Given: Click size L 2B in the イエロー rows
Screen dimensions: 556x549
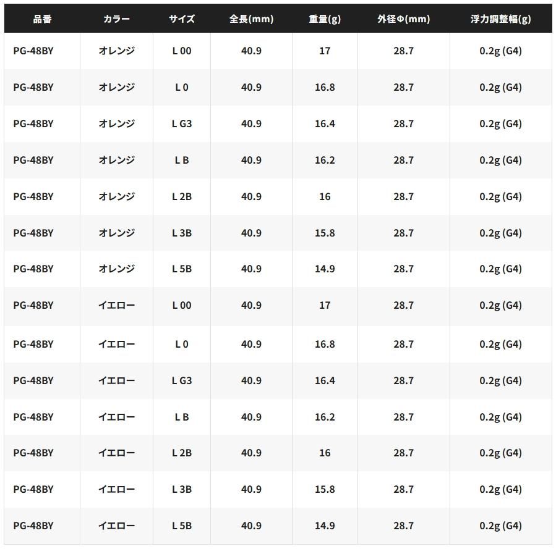Looking at the screenshot, I should (x=182, y=453).
